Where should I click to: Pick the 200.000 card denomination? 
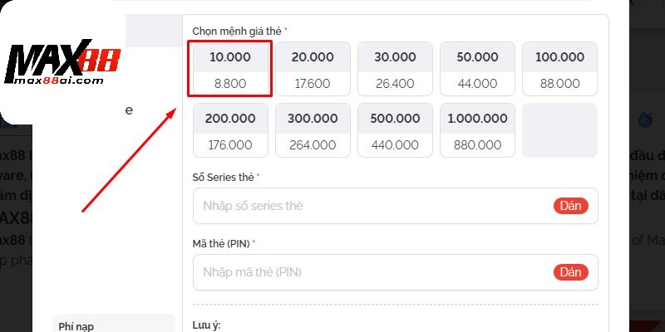pyautogui.click(x=230, y=130)
